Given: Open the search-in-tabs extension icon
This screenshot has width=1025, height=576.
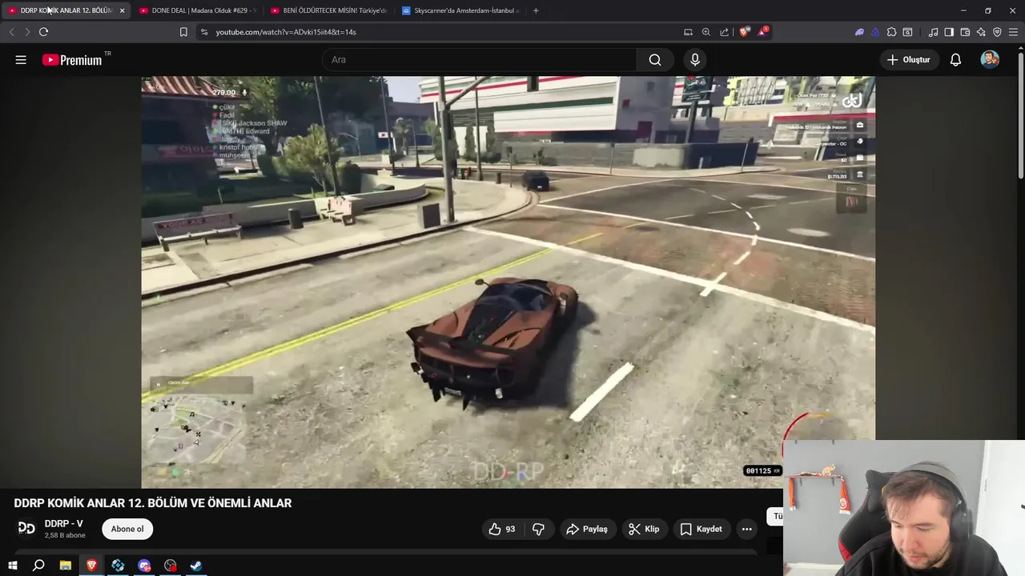Looking at the screenshot, I should (907, 32).
